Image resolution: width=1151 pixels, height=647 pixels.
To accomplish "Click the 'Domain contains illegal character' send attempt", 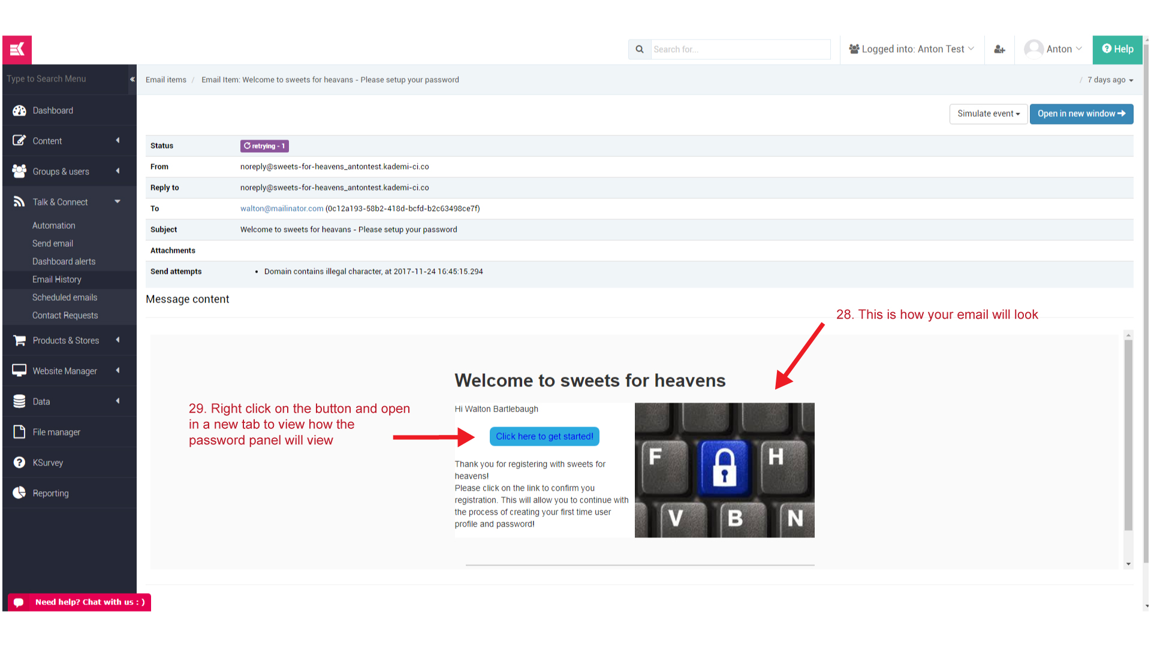I will [x=373, y=271].
